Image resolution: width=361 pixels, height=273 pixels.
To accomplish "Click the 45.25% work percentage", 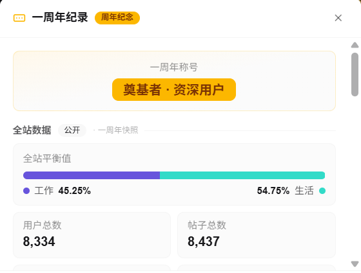I will click(x=74, y=191).
